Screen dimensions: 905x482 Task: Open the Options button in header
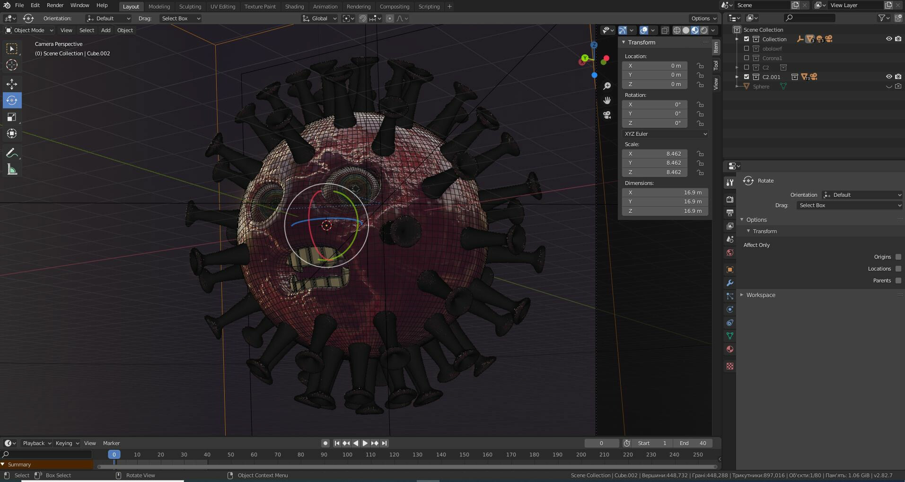[703, 18]
